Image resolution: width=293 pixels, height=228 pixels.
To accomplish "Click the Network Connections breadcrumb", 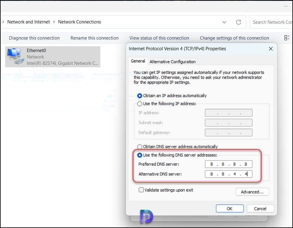I will click(x=79, y=22).
